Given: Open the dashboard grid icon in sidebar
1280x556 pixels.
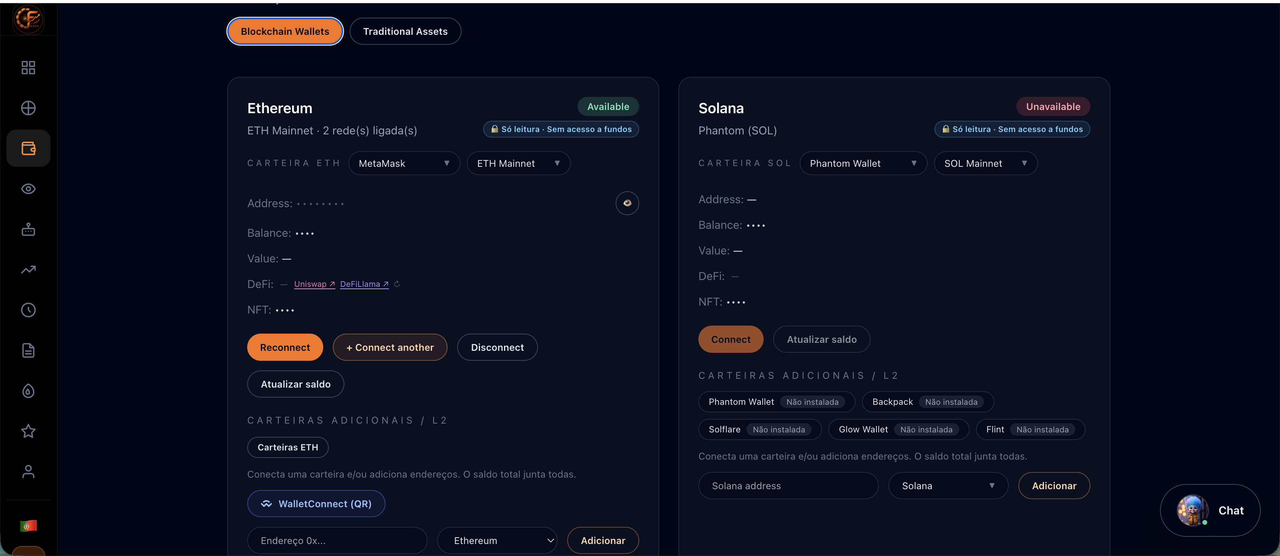Looking at the screenshot, I should pos(28,68).
